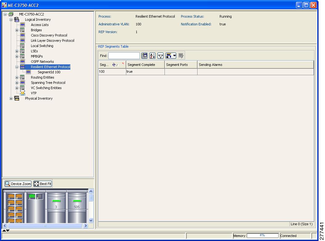Expand the Physical Inventory branch
This screenshot has height=241, width=325.
(x=11, y=98)
